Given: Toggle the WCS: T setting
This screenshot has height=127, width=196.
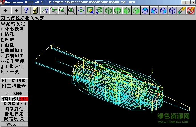Looking at the screenshot, I should tap(14, 124).
